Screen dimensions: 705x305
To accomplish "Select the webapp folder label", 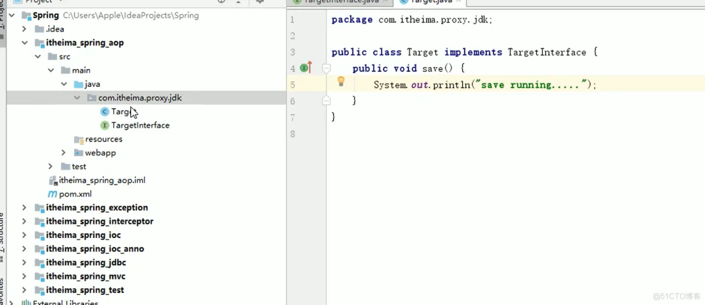I will (x=101, y=153).
